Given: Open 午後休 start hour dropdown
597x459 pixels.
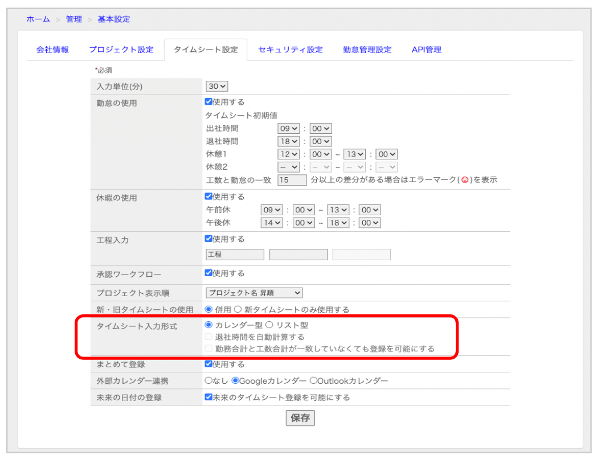Looking at the screenshot, I should [x=272, y=223].
